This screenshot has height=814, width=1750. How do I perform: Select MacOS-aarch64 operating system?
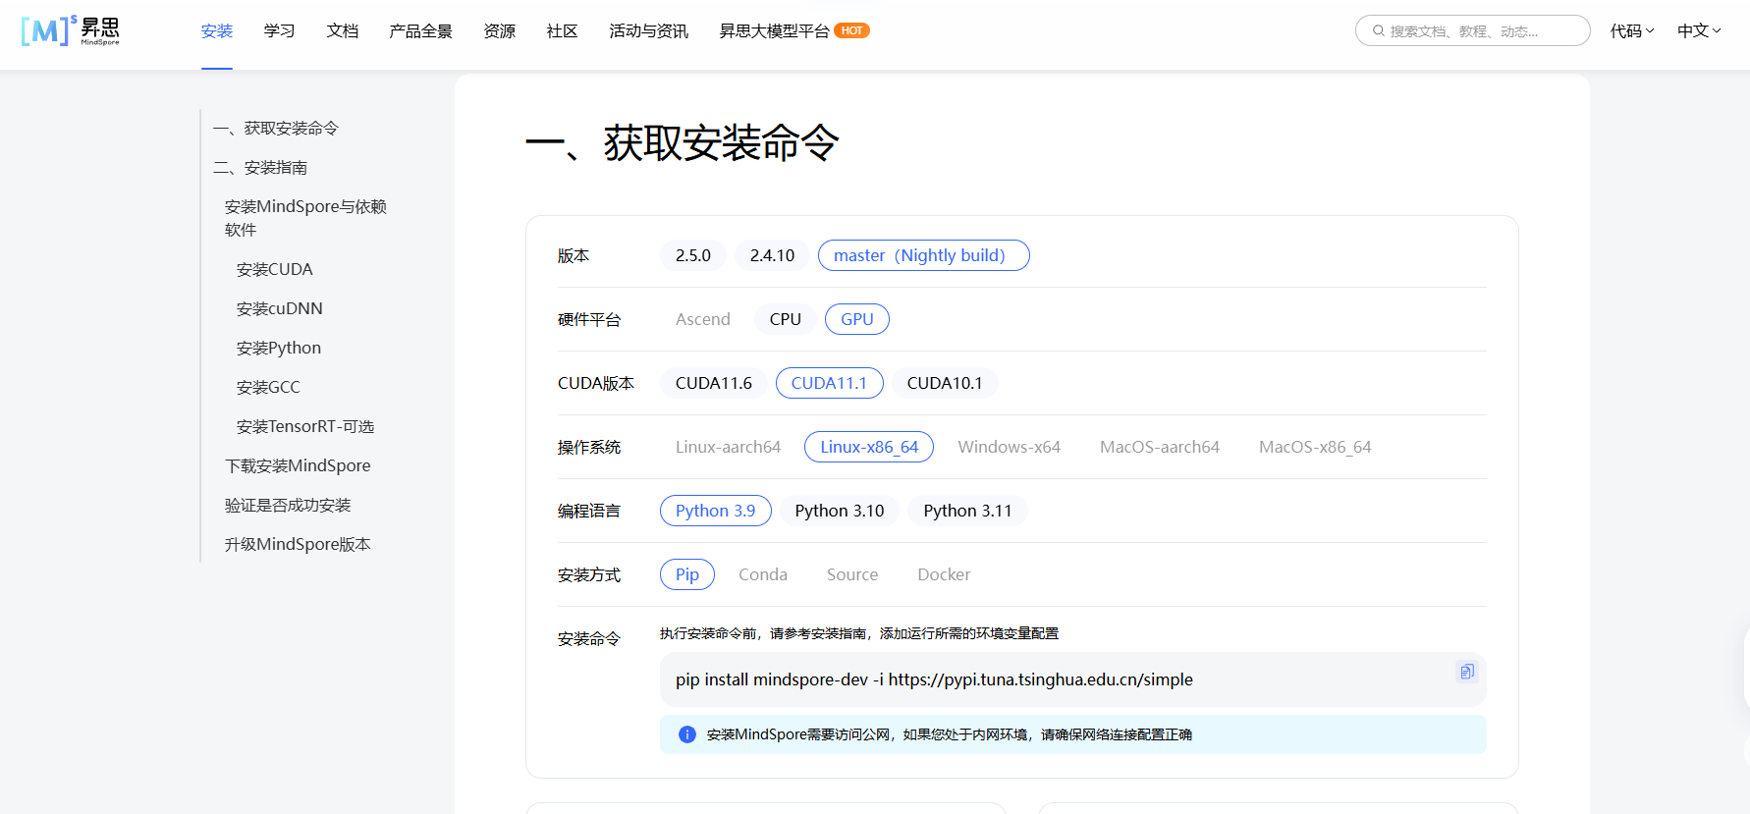click(1160, 447)
